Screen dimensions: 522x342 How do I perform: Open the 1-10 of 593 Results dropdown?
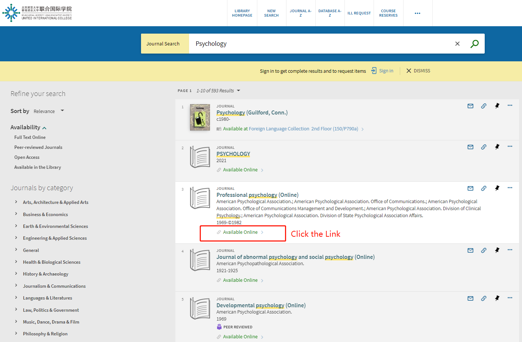[217, 90]
